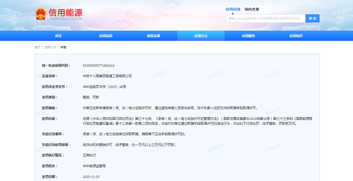The width and height of the screenshot is (353, 181).
Task: Focus the enterprise name search input field
Action: (266, 18)
